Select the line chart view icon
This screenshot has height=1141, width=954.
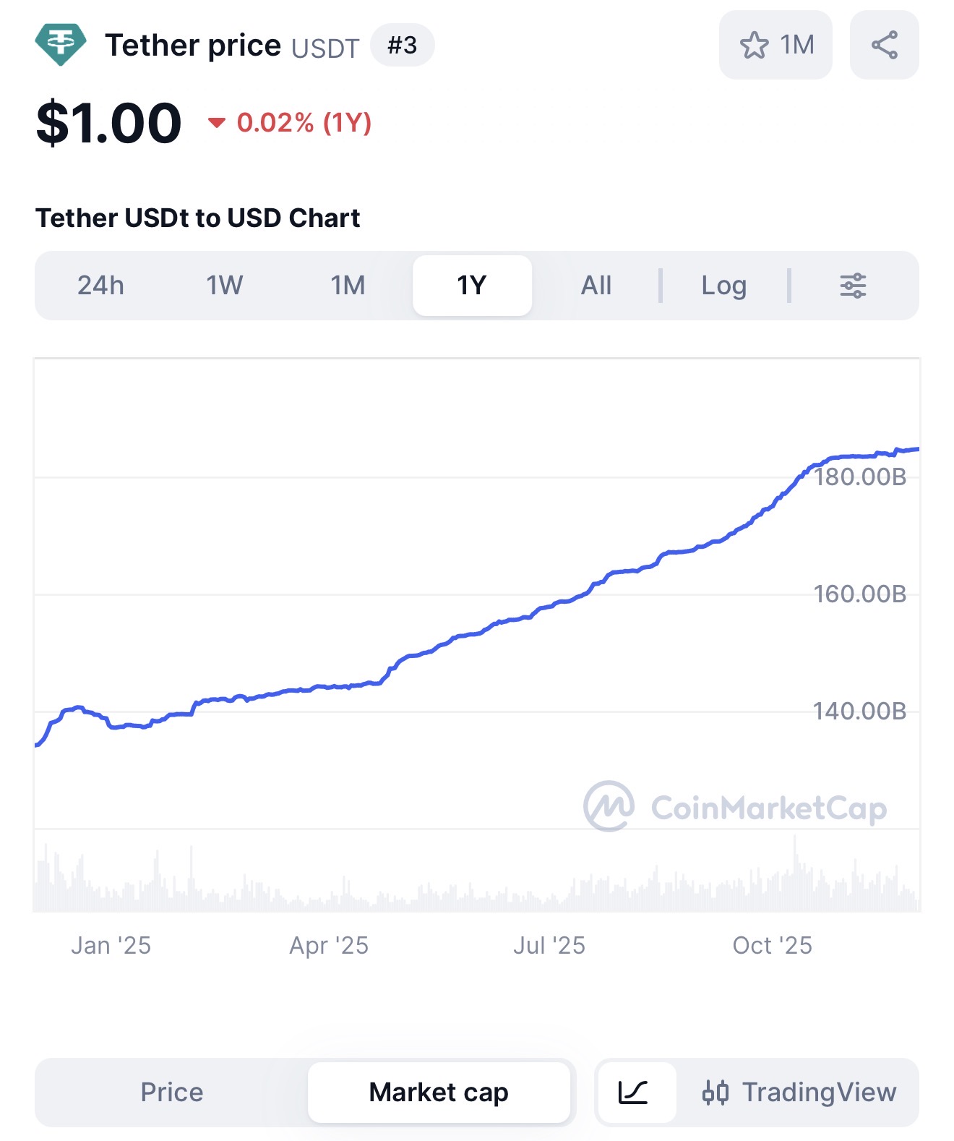[x=634, y=1092]
